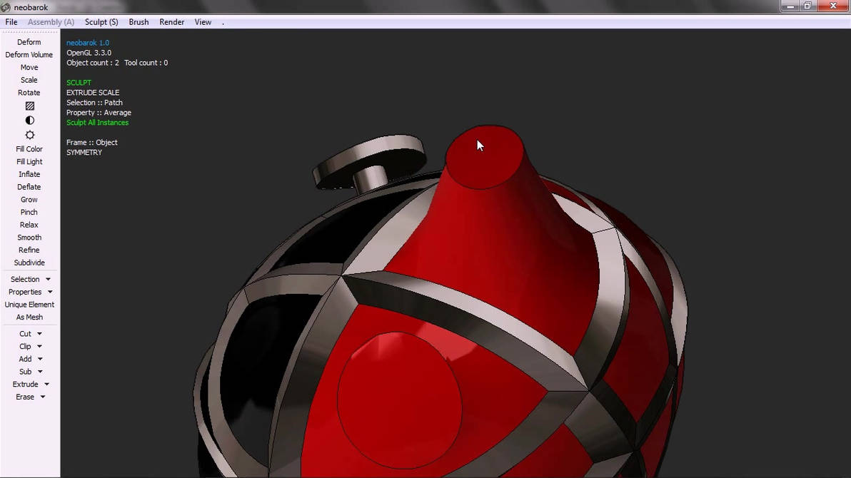Click As Mesh in the sidebar
Viewport: 851px width, 478px height.
pyautogui.click(x=29, y=317)
